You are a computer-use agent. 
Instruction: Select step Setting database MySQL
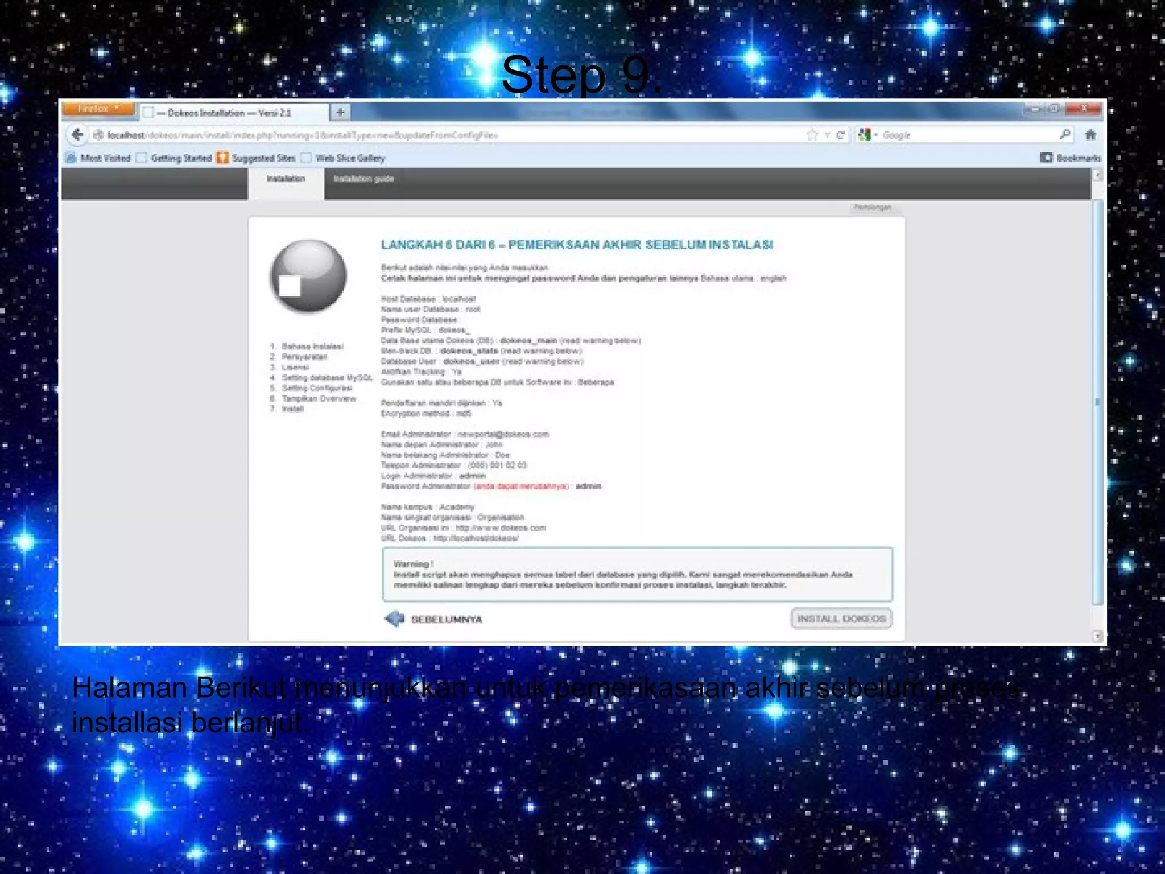point(327,378)
